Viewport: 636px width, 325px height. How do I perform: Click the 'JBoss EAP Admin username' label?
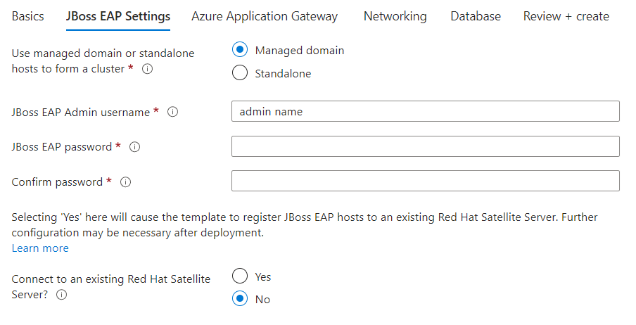tap(81, 112)
